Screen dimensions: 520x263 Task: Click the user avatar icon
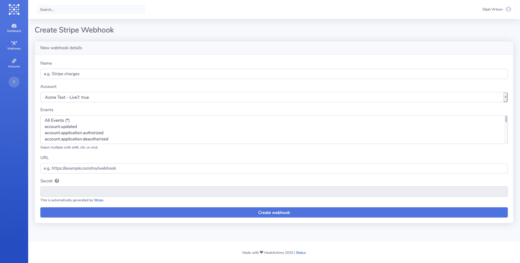tap(508, 9)
